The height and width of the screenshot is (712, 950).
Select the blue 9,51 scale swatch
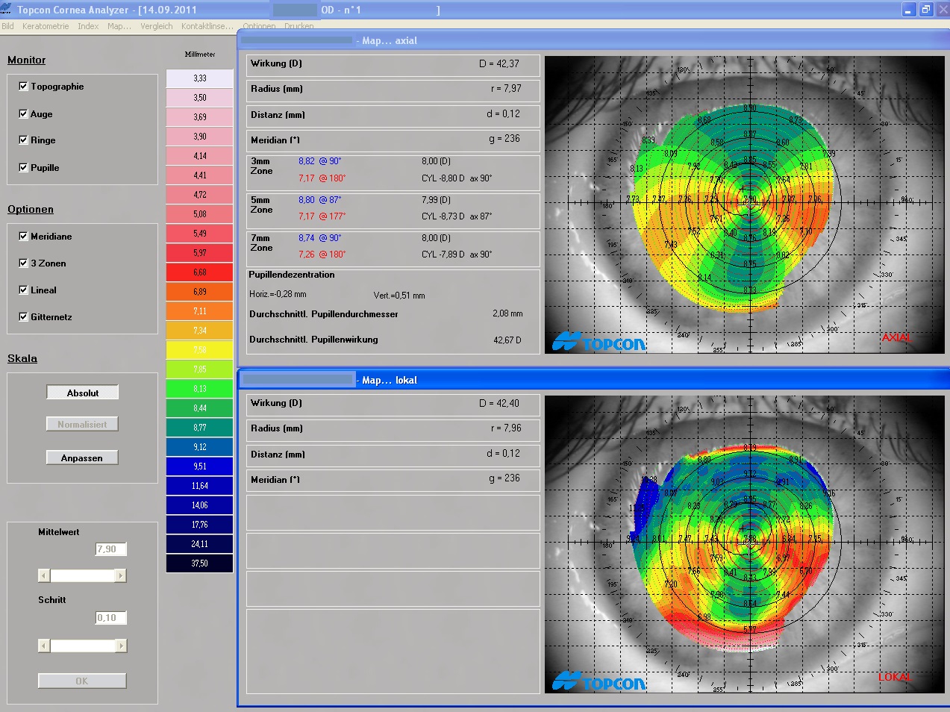(x=199, y=466)
